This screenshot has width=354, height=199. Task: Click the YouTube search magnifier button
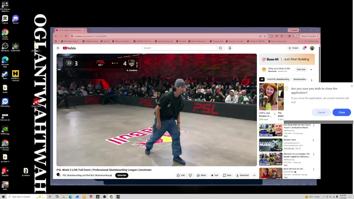pos(220,48)
